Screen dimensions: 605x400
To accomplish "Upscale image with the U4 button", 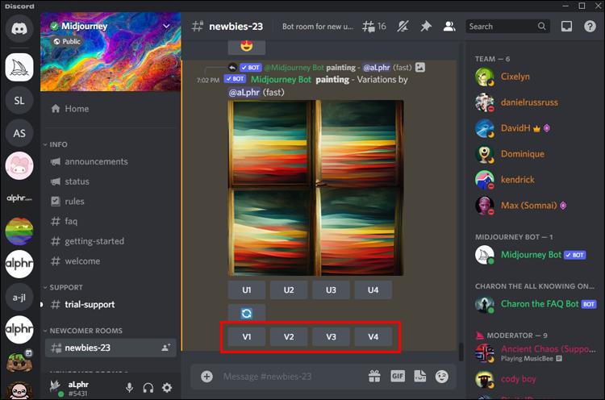I will pos(373,290).
